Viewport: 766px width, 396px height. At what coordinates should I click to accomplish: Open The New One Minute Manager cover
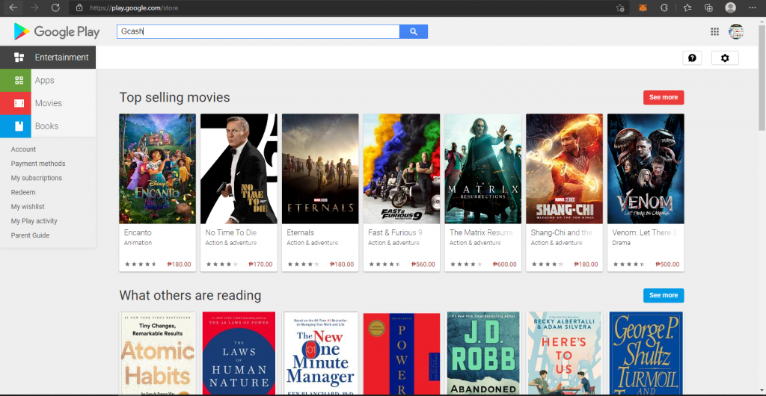[x=320, y=353]
